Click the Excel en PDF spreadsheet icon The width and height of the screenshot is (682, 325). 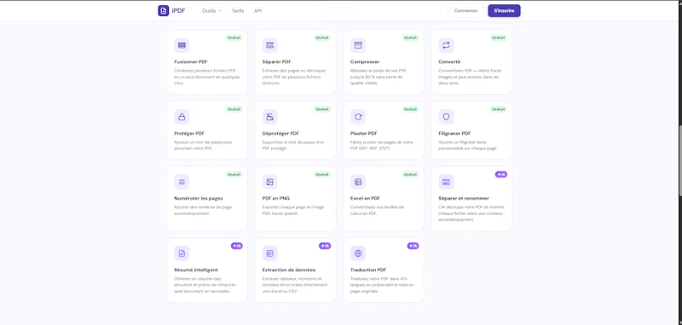[x=358, y=182]
